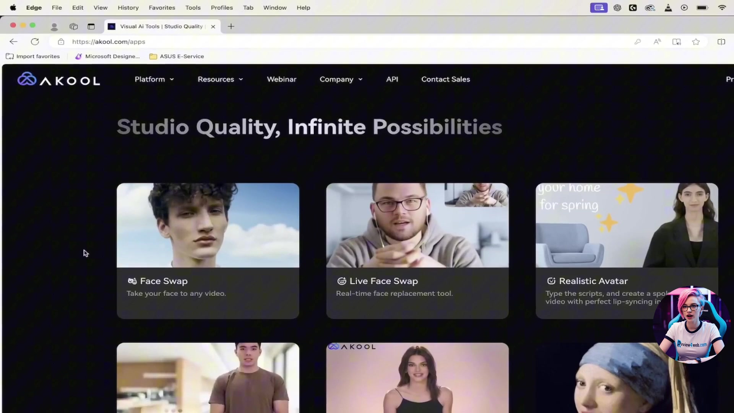Open the thumbnail of woman with Akool watermark

click(417, 378)
